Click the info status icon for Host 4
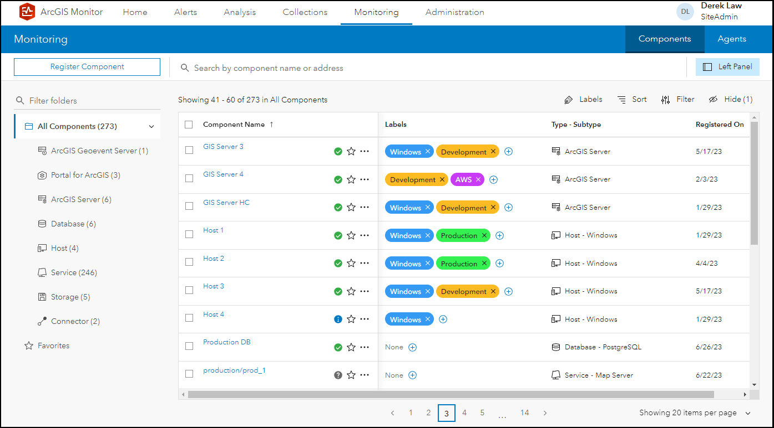Image resolution: width=774 pixels, height=428 pixels. pyautogui.click(x=338, y=319)
